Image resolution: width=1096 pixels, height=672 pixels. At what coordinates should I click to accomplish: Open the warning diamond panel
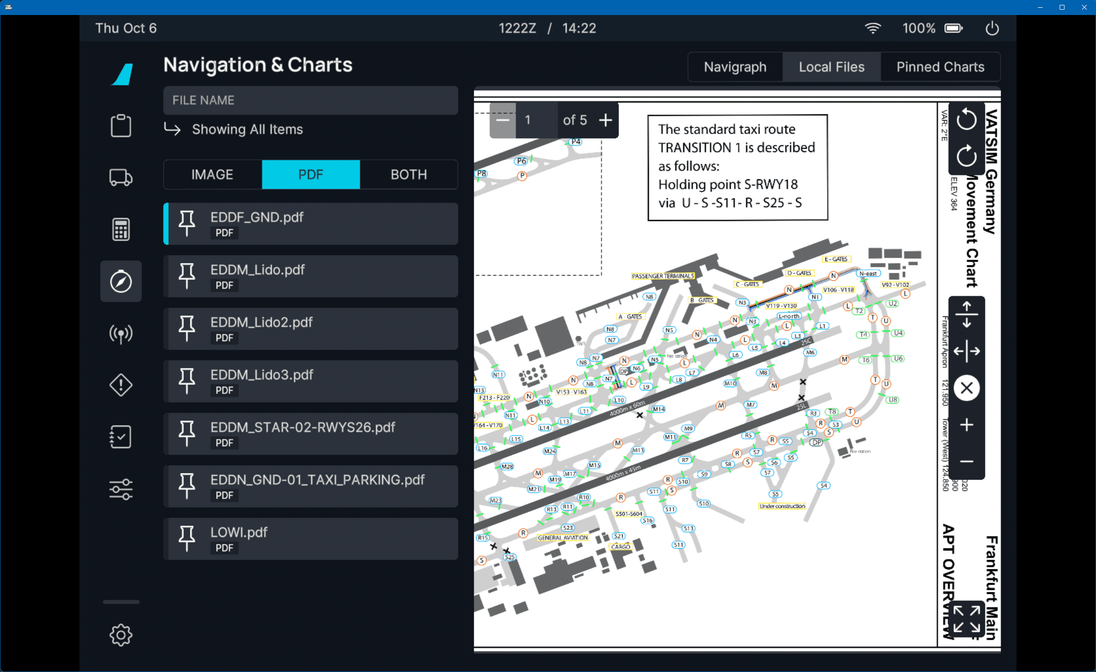(x=121, y=385)
